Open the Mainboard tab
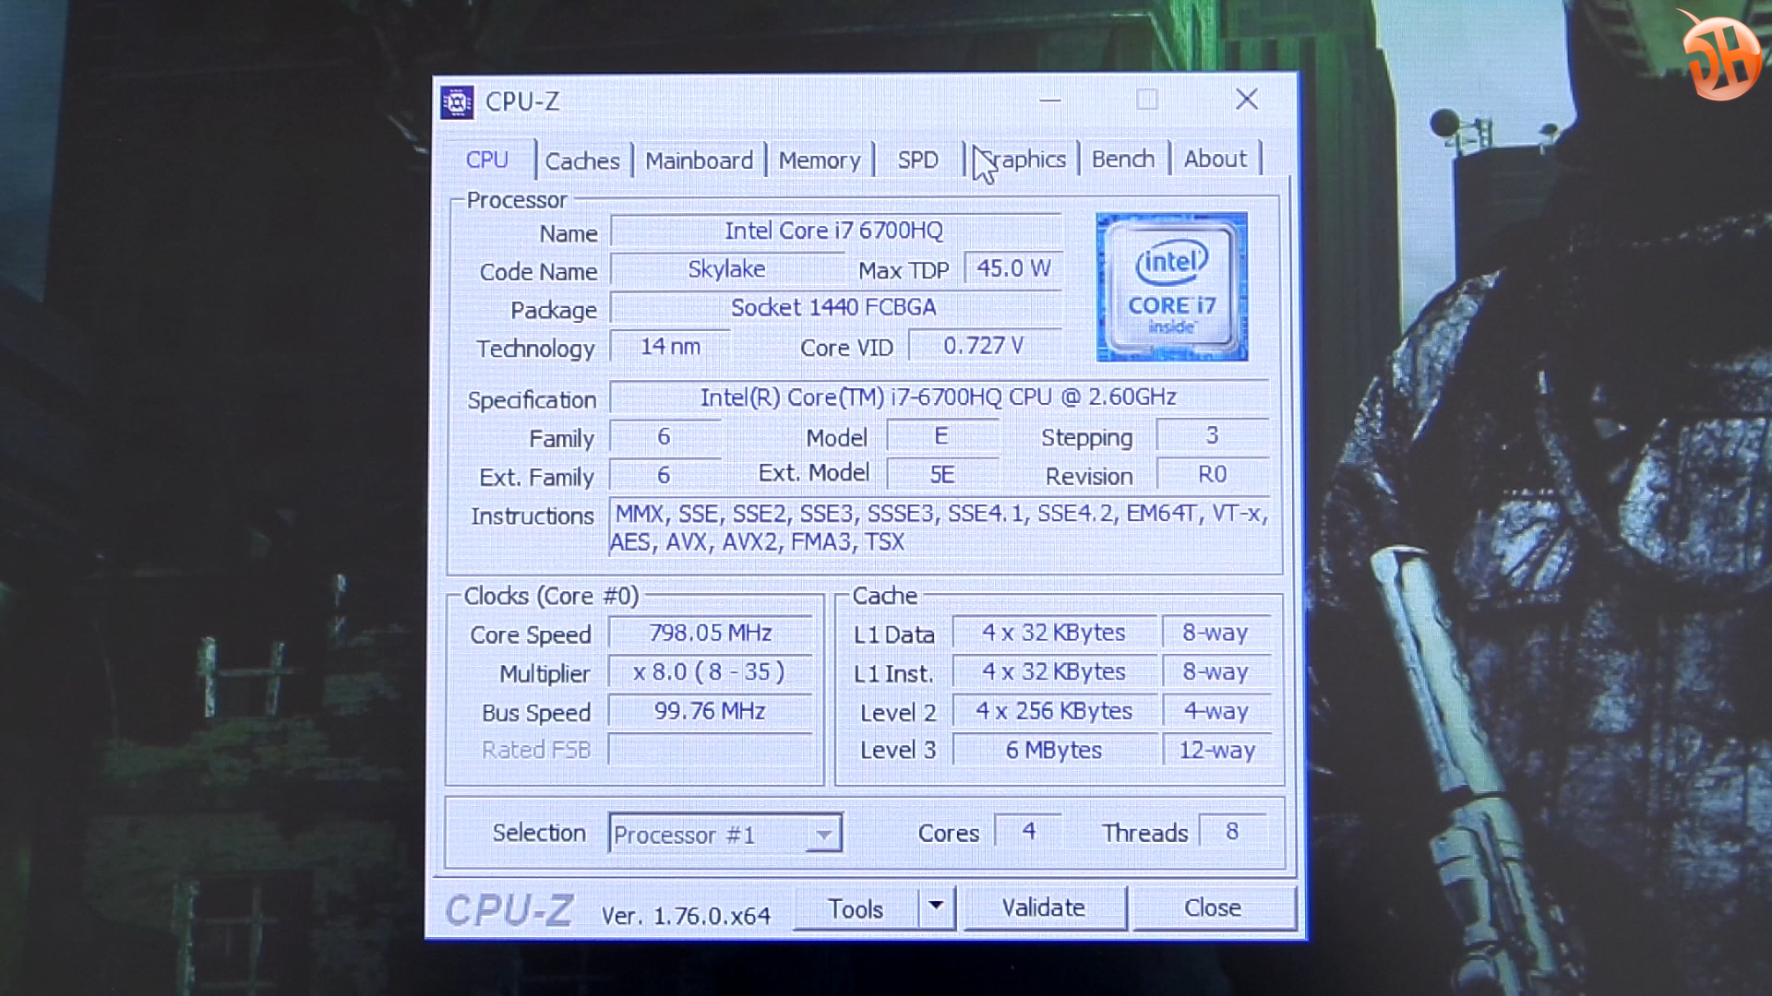Image resolution: width=1772 pixels, height=996 pixels. tap(699, 160)
